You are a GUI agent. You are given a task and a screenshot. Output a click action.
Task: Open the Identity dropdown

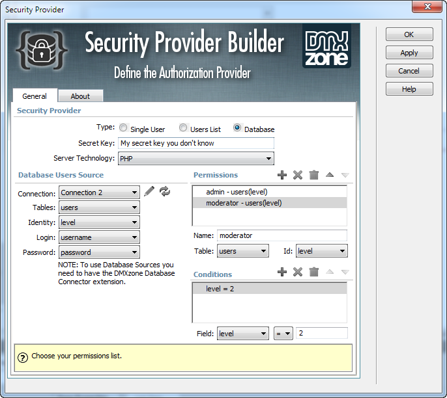click(x=99, y=222)
